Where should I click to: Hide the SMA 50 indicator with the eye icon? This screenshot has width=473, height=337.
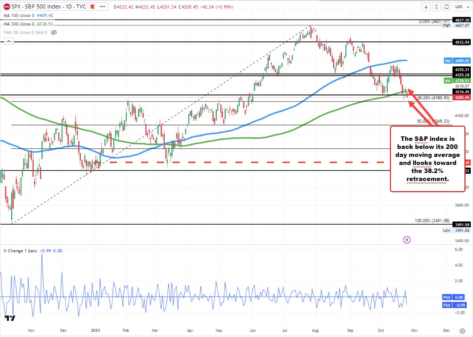(x=54, y=32)
